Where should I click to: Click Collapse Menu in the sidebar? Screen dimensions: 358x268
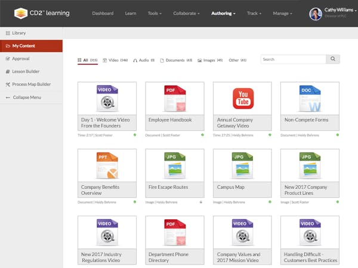[31, 97]
